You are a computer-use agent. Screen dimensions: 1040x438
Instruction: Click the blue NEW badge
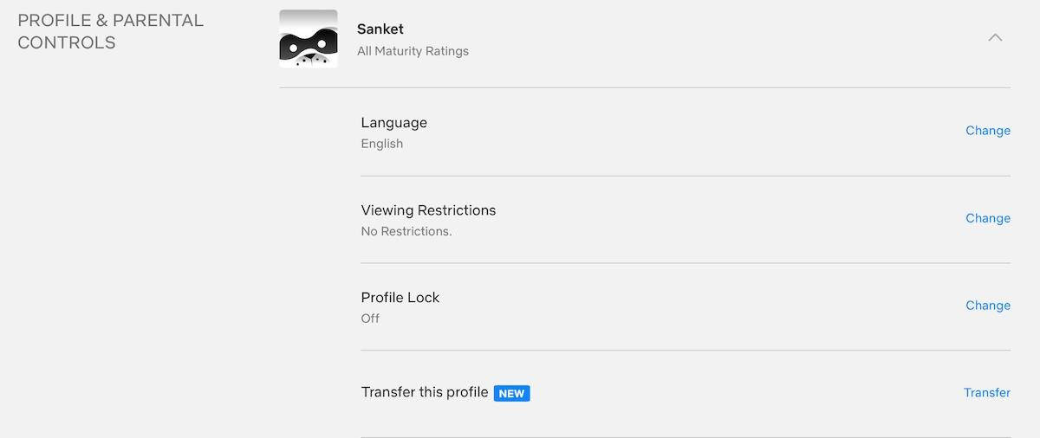pyautogui.click(x=511, y=393)
